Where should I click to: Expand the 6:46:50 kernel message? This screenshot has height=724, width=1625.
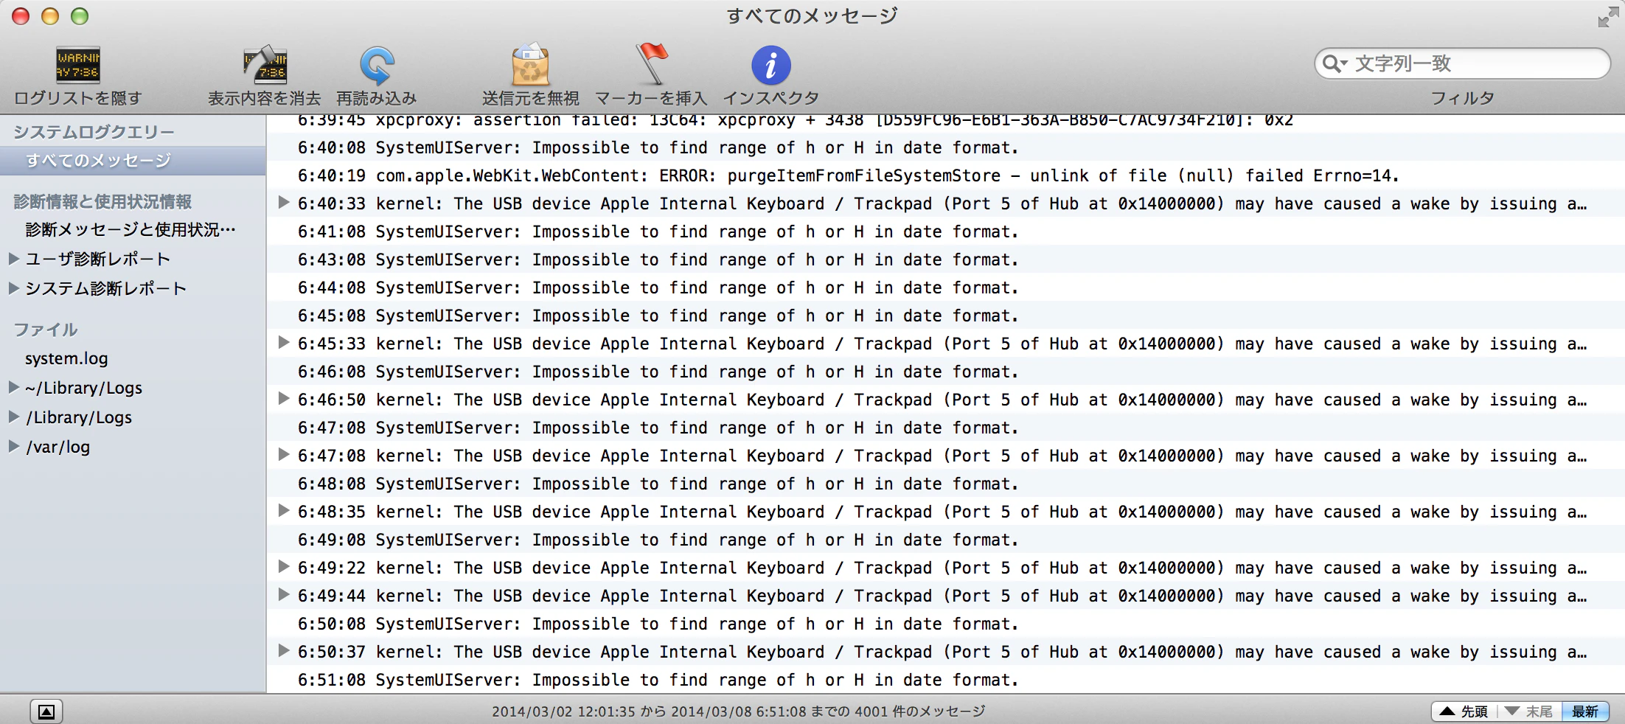(283, 399)
